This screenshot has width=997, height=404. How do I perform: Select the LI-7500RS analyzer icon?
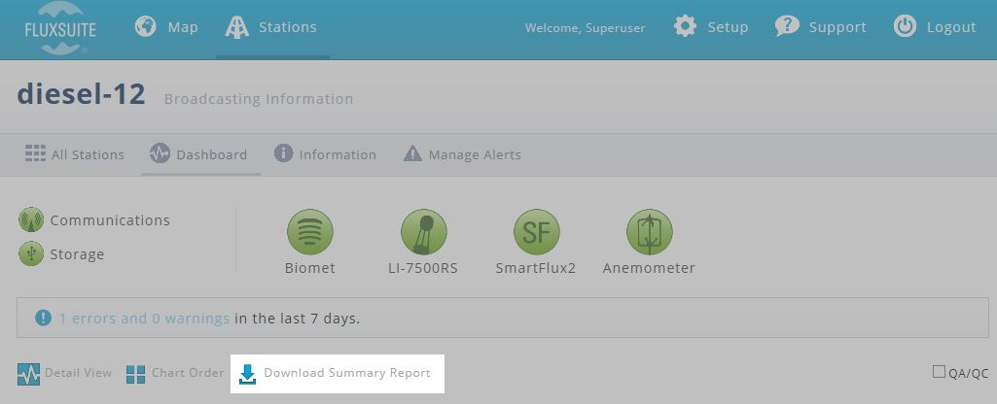[423, 232]
